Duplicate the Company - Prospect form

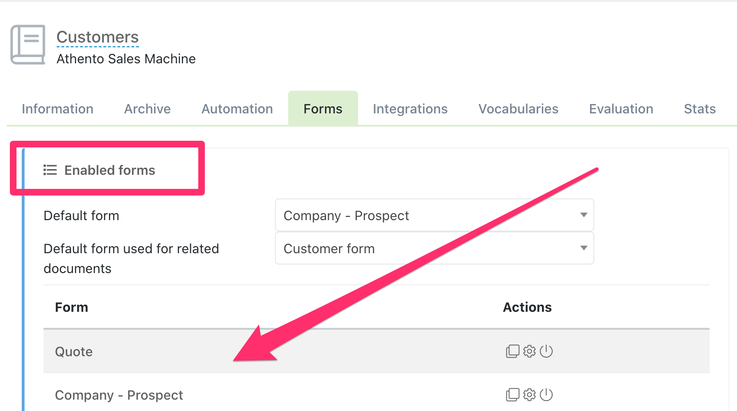513,395
